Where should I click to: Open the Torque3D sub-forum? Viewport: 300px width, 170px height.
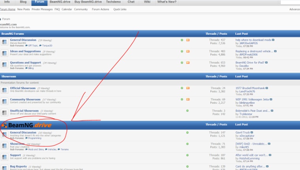[47, 45]
